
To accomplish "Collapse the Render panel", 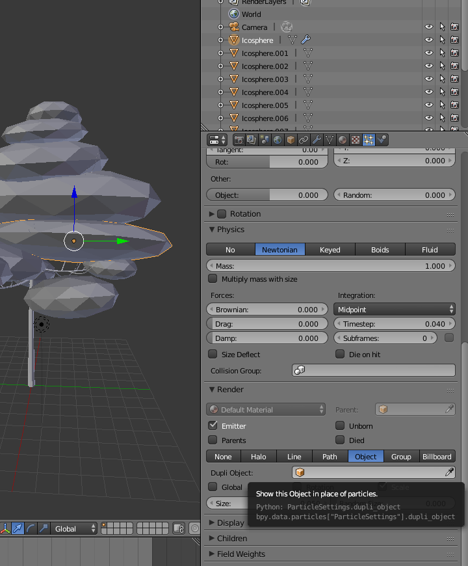I will pos(212,390).
